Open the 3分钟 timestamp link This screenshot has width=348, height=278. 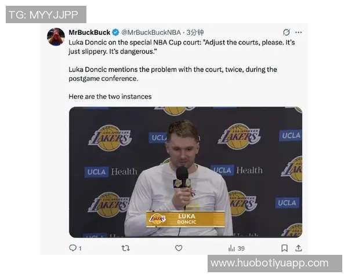pyautogui.click(x=195, y=32)
